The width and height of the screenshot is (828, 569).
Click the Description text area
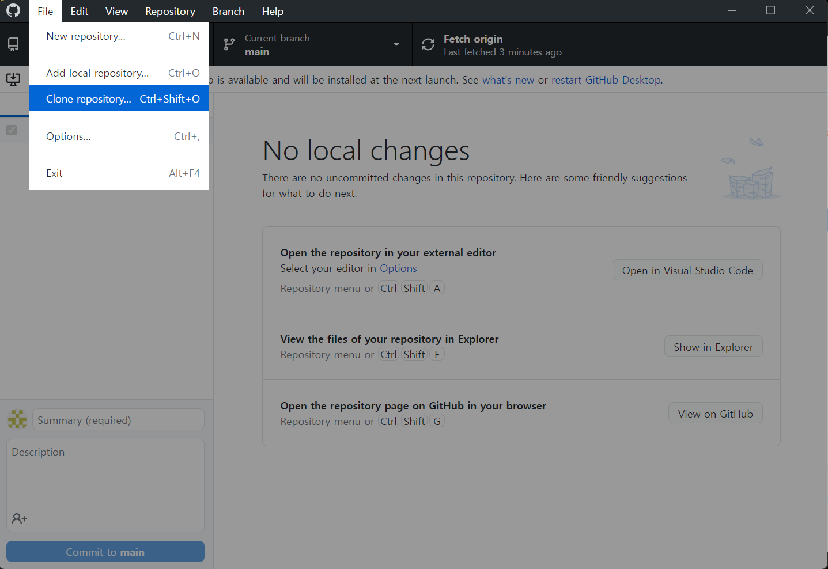(x=105, y=485)
